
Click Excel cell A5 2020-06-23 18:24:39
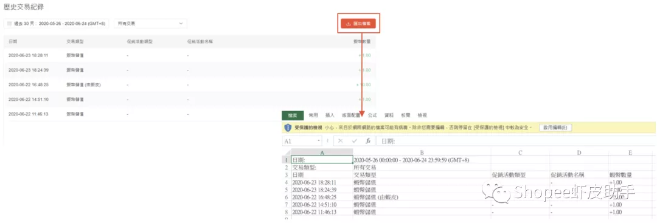point(322,190)
